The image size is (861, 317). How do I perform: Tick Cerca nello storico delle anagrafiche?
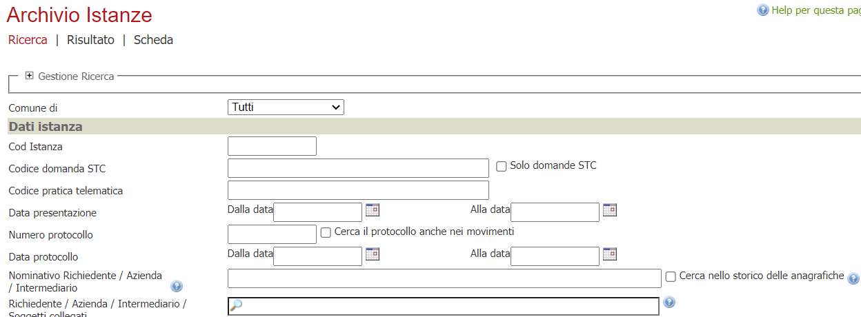[671, 276]
